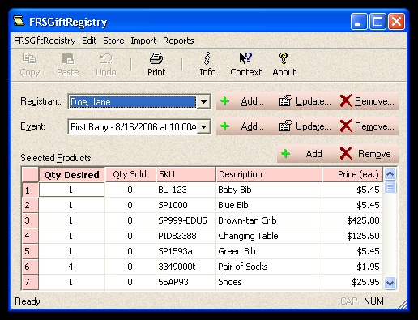Click the Brown-tan Crib description
Viewport: 418px width, 320px height.
pyautogui.click(x=269, y=220)
